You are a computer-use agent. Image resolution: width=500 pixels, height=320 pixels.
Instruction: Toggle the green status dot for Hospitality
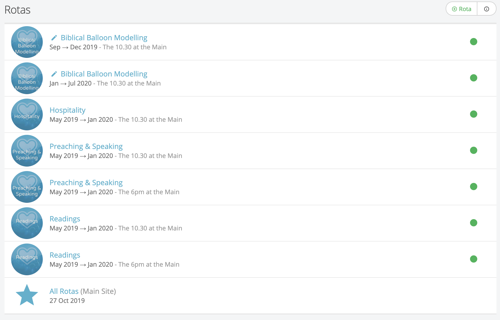pos(474,114)
